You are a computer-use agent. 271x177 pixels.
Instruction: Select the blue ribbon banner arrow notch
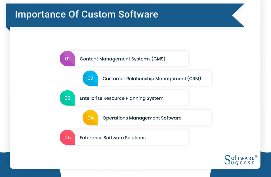tap(236, 15)
